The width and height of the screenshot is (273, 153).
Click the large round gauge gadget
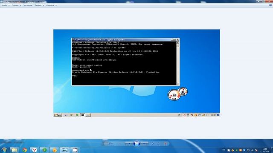tap(174, 95)
